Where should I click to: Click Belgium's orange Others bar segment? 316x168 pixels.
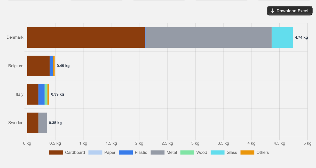[x=54, y=66]
